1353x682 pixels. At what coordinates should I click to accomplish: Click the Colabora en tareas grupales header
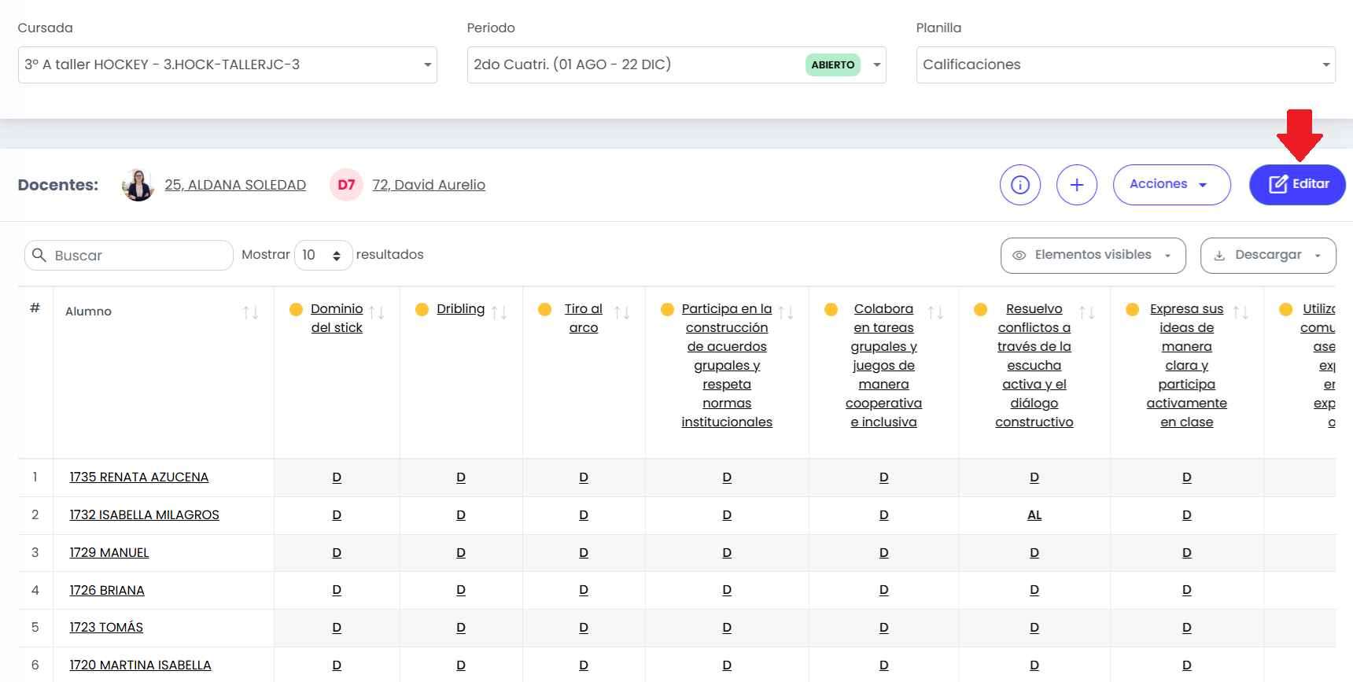click(883, 366)
